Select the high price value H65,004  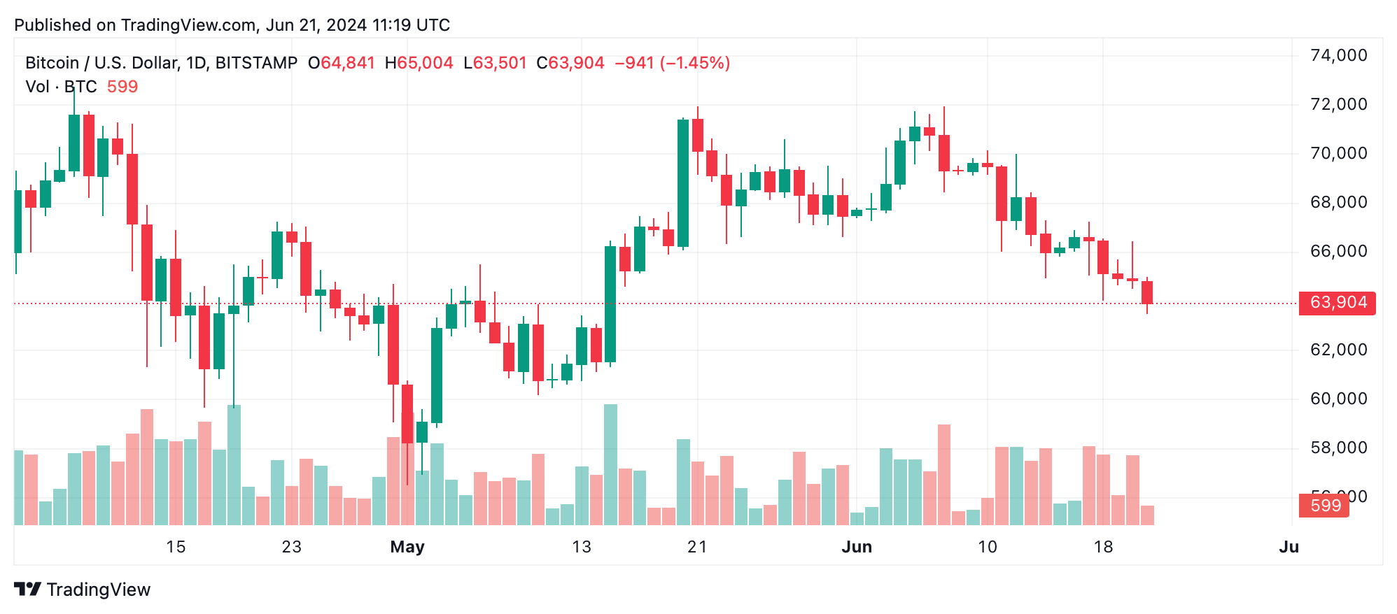tap(419, 63)
